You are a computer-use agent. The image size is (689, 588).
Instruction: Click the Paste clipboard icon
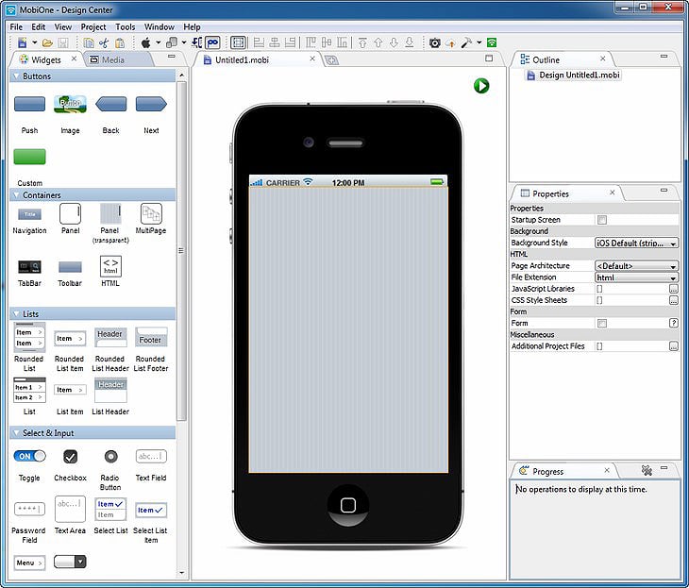(120, 42)
